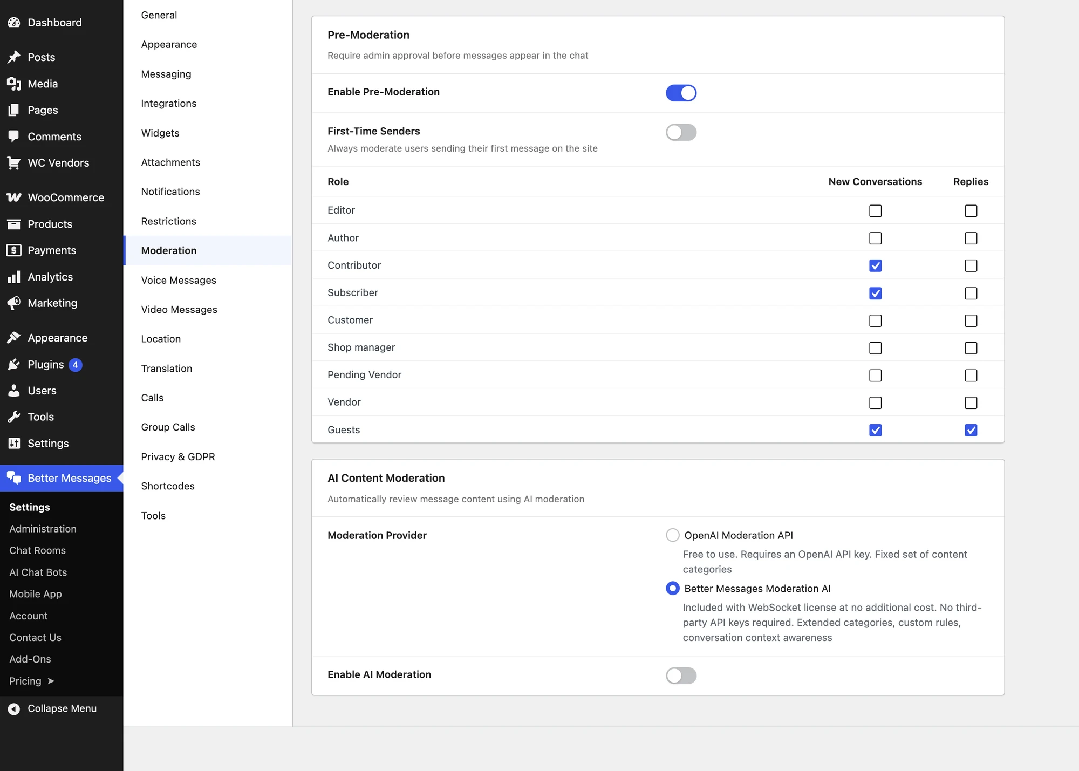
Task: Click the Products box icon
Action: tap(14, 224)
